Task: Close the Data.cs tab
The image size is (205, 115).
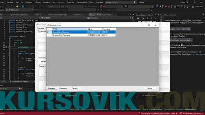Action: pos(100,15)
